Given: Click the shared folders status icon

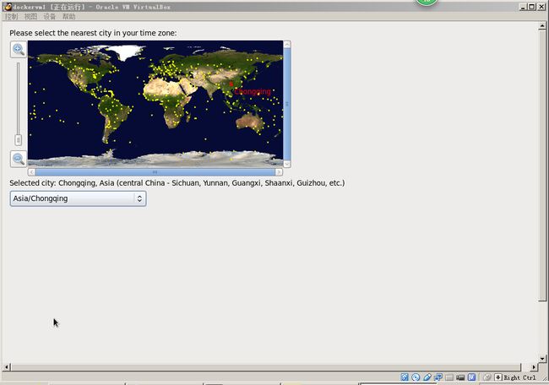Looking at the screenshot, I should pos(449,377).
